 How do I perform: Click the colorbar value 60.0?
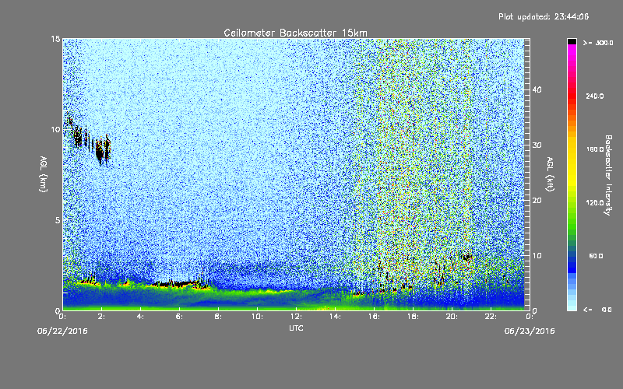pyautogui.click(x=596, y=256)
